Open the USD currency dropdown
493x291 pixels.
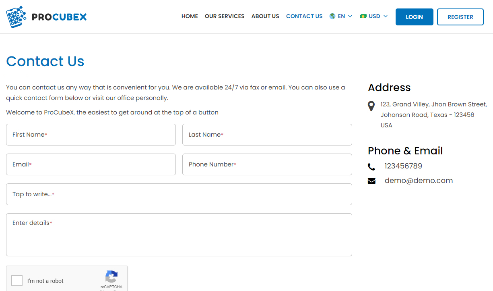(378, 16)
